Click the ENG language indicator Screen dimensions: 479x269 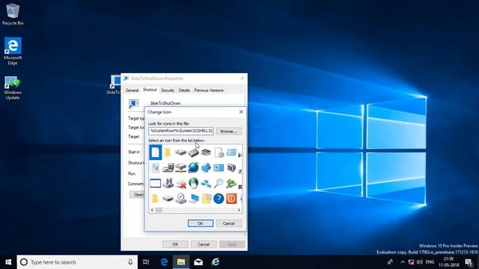pyautogui.click(x=430, y=262)
